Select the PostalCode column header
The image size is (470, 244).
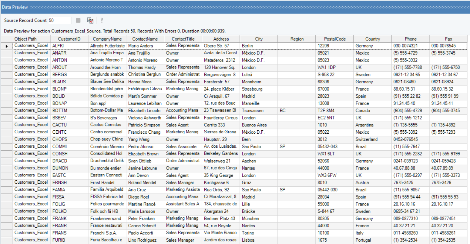click(334, 39)
